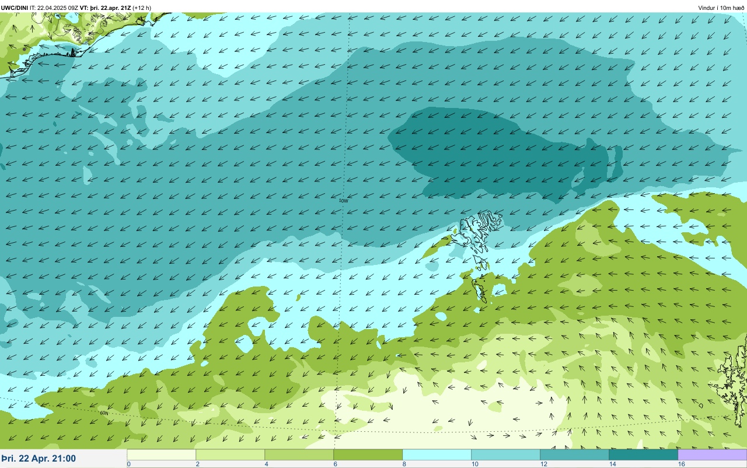747x468 pixels.
Task: Click the 10–12 turquoise legend swatch
Action: coord(505,455)
